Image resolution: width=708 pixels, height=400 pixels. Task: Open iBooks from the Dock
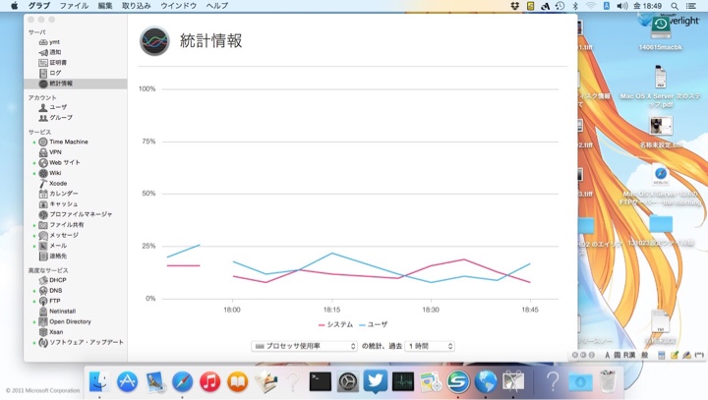click(238, 382)
